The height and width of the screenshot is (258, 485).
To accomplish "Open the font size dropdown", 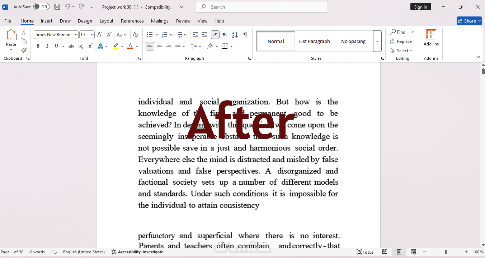I will (x=92, y=35).
